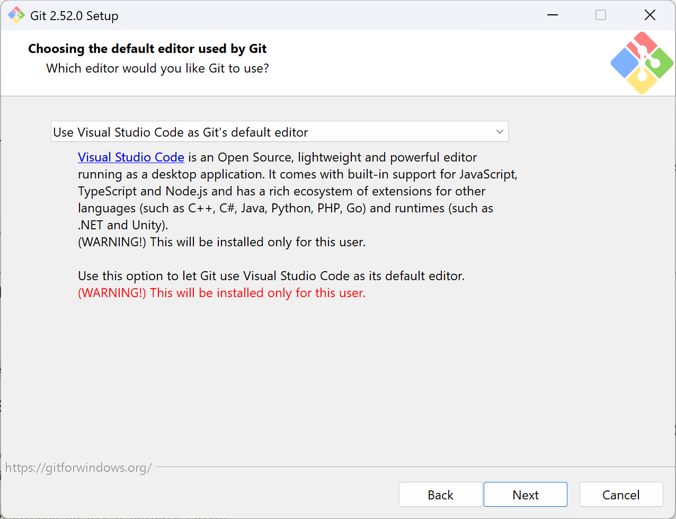Cancel the Git setup
The image size is (676, 519).
[x=621, y=495]
